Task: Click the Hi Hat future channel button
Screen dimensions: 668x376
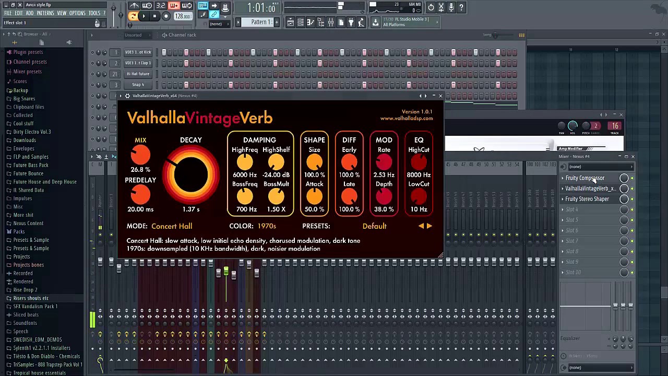Action: pyautogui.click(x=138, y=74)
